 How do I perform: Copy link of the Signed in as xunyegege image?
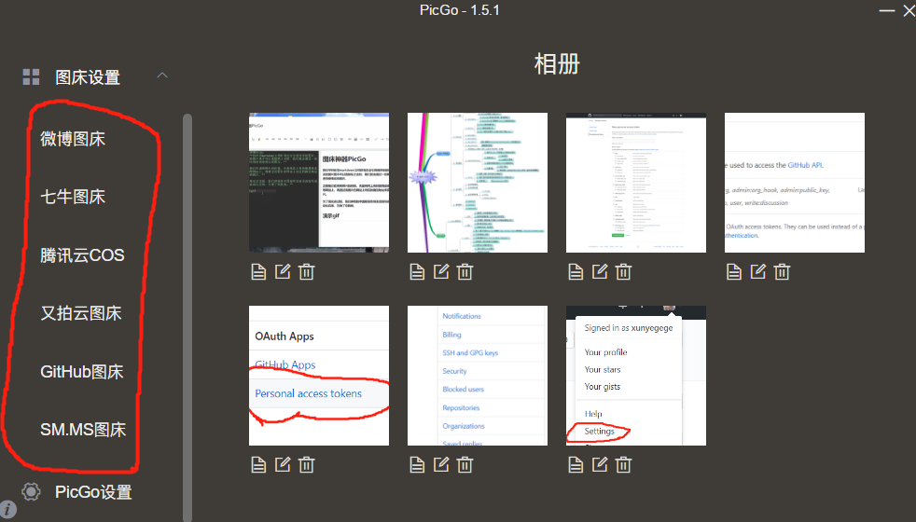coord(576,465)
